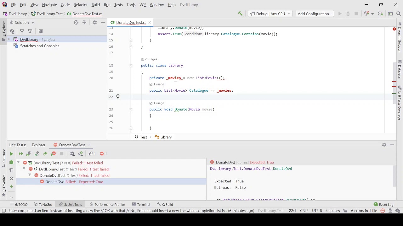Viewport: 403px width, 226px height.
Task: Open the Refactor menu
Action: 81,5
